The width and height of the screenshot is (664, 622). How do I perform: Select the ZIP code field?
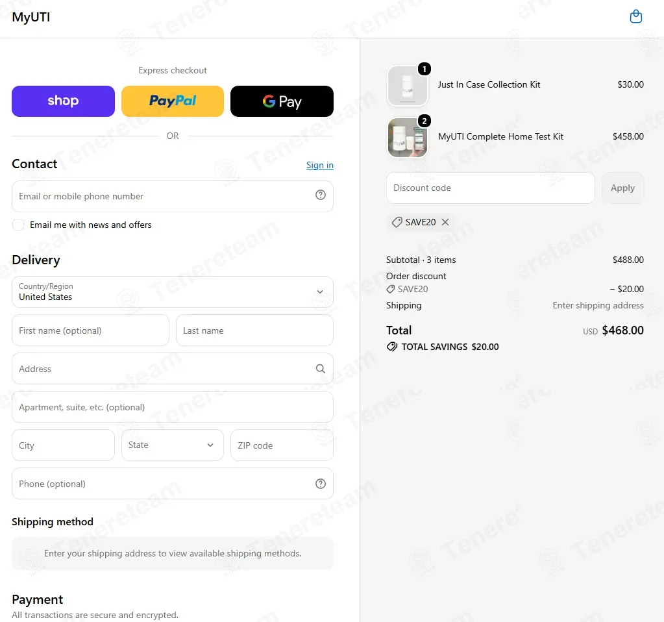pyautogui.click(x=282, y=445)
